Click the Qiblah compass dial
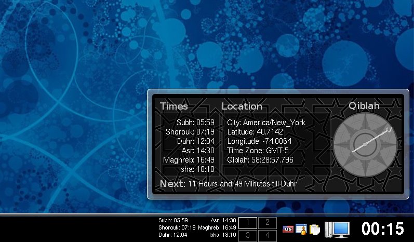The width and height of the screenshot is (414, 242). pyautogui.click(x=365, y=144)
